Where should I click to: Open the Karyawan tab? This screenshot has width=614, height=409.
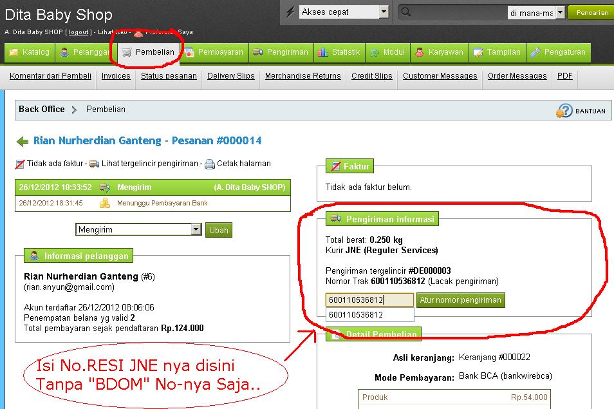(x=440, y=53)
